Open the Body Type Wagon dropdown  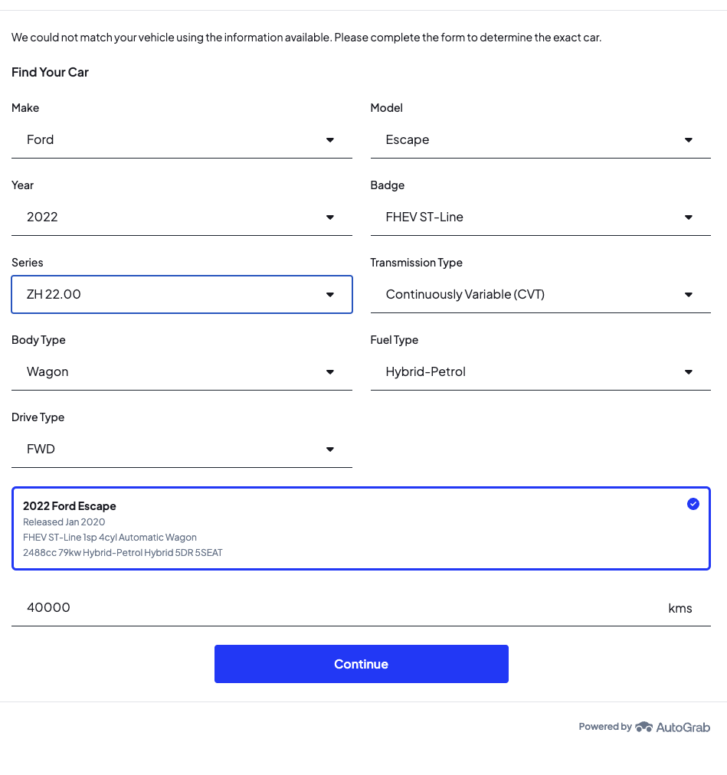(182, 372)
